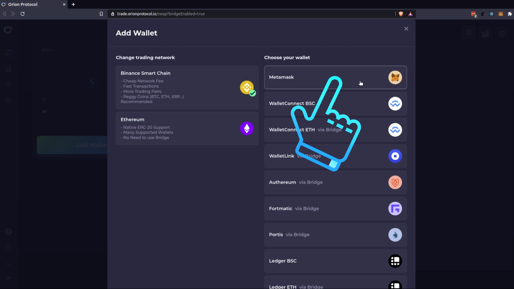
Task: Bookmark this page
Action: pos(101,14)
